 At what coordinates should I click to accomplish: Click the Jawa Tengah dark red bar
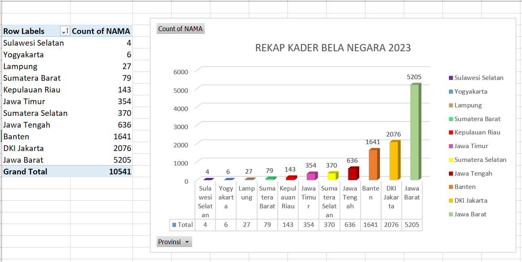(353, 174)
